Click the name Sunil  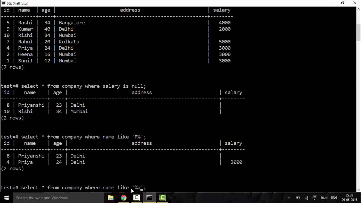(x=25, y=61)
